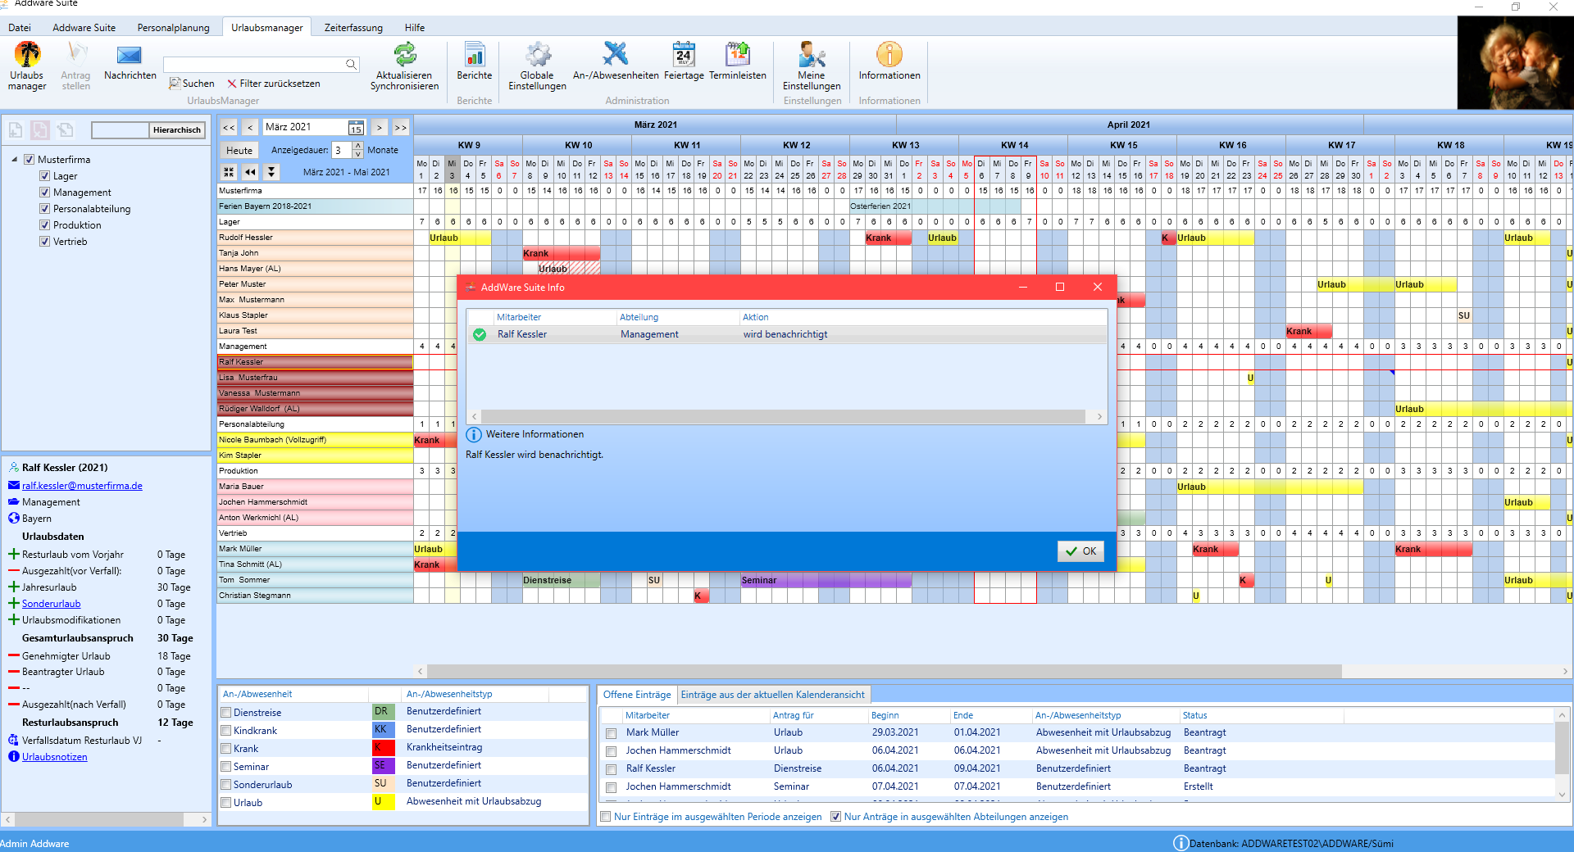
Task: Open the Feiertage calendar icon
Action: [x=684, y=55]
